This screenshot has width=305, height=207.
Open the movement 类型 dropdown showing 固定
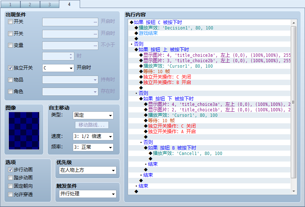pos(93,115)
